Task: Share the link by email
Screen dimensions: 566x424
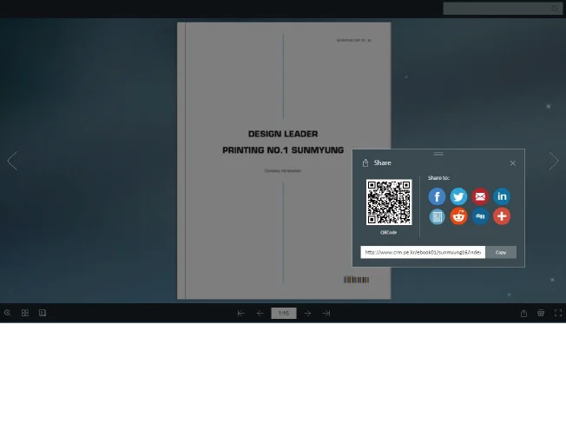Action: click(480, 196)
